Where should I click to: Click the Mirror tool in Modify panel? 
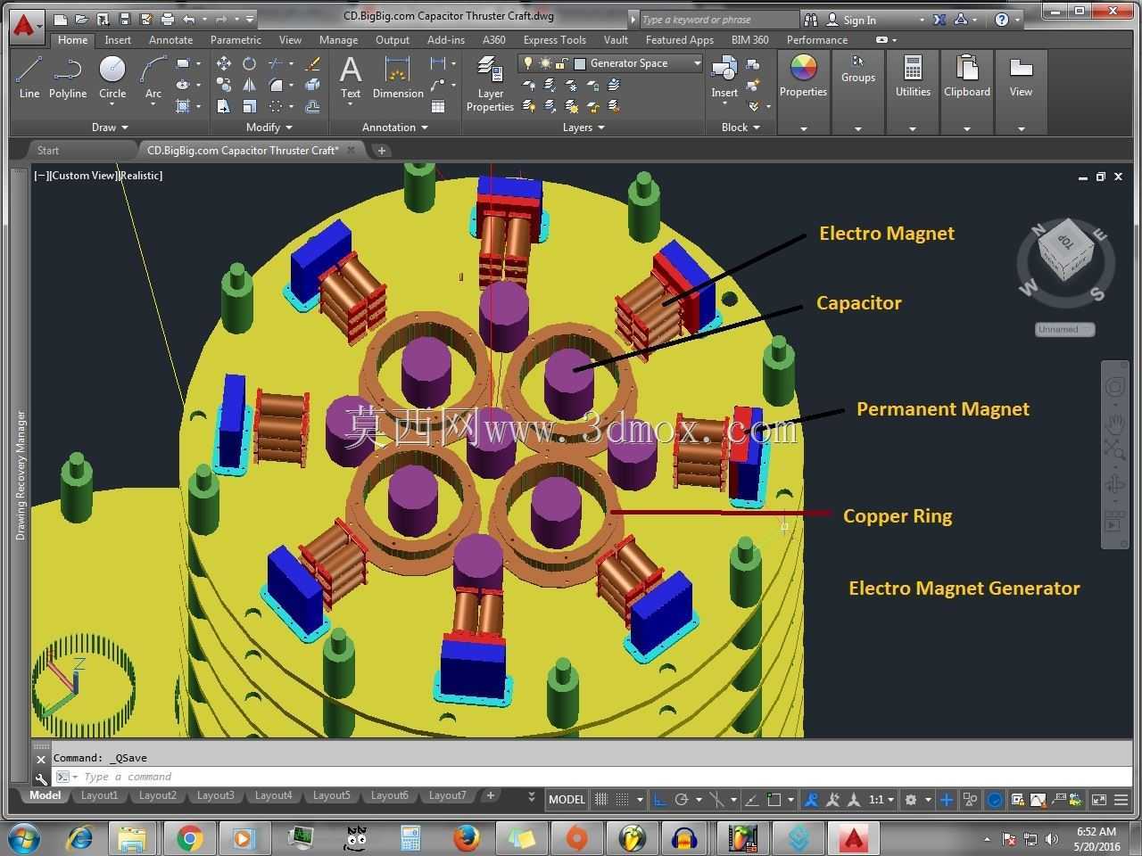tap(250, 85)
